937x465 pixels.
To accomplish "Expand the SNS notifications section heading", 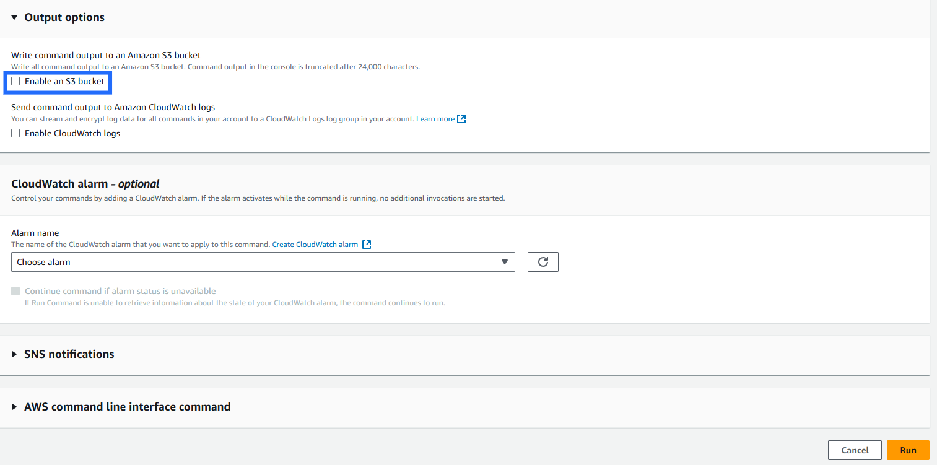I will click(69, 354).
